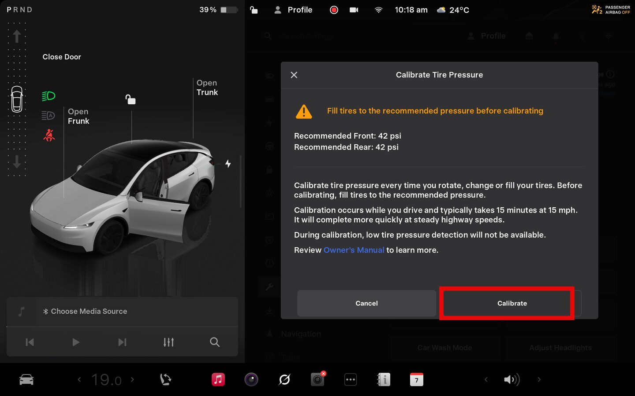Open the media equalizer settings icon
This screenshot has height=396, width=635.
168,342
